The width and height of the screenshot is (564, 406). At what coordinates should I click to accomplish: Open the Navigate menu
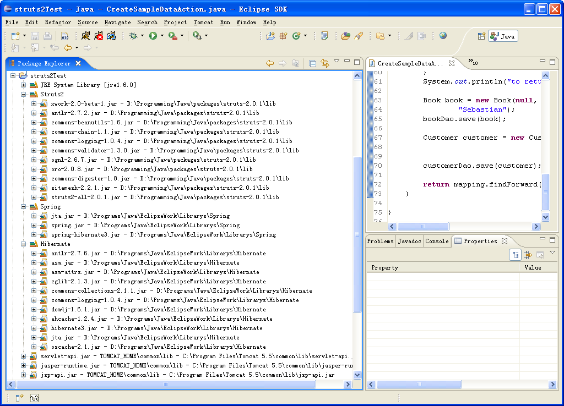pos(118,22)
